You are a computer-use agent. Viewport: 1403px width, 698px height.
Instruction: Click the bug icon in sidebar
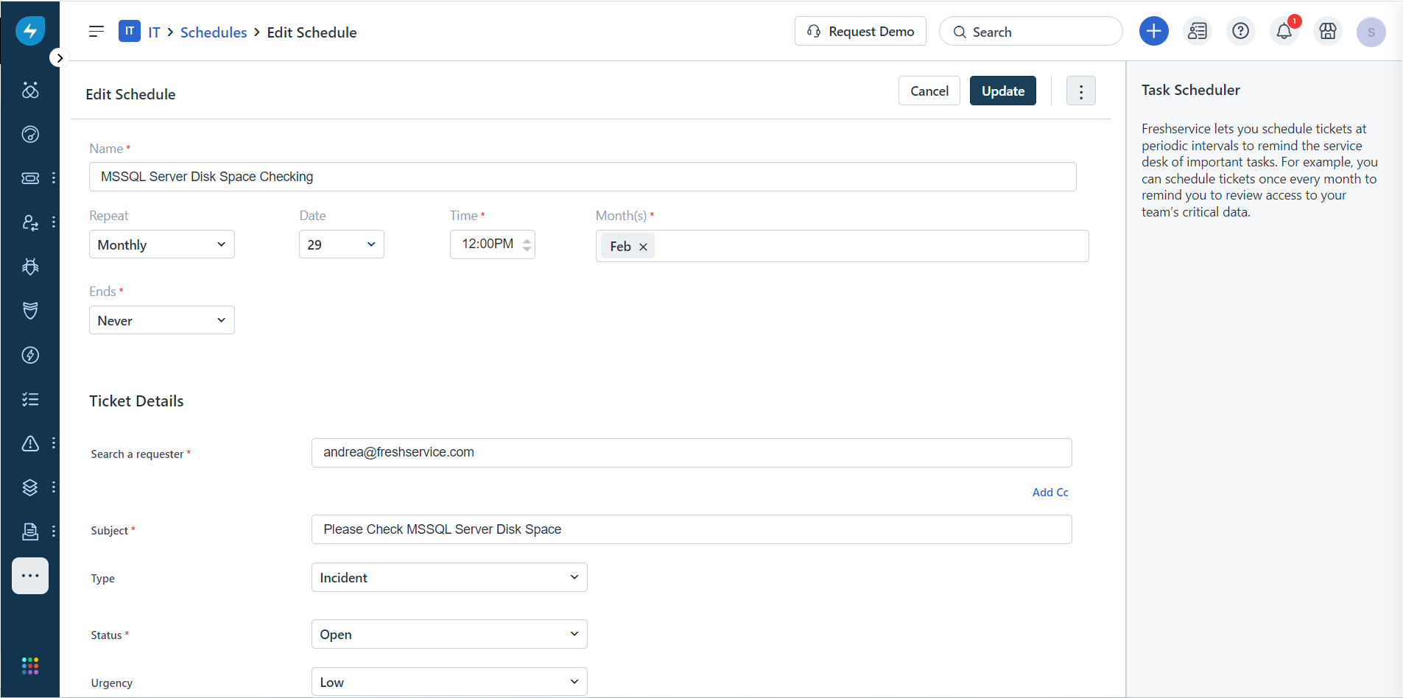[x=30, y=267]
